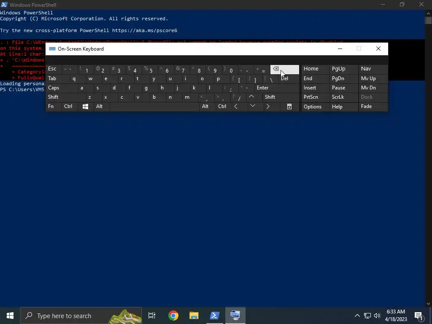Click the Enter key
The height and width of the screenshot is (324, 432).
[x=277, y=88]
